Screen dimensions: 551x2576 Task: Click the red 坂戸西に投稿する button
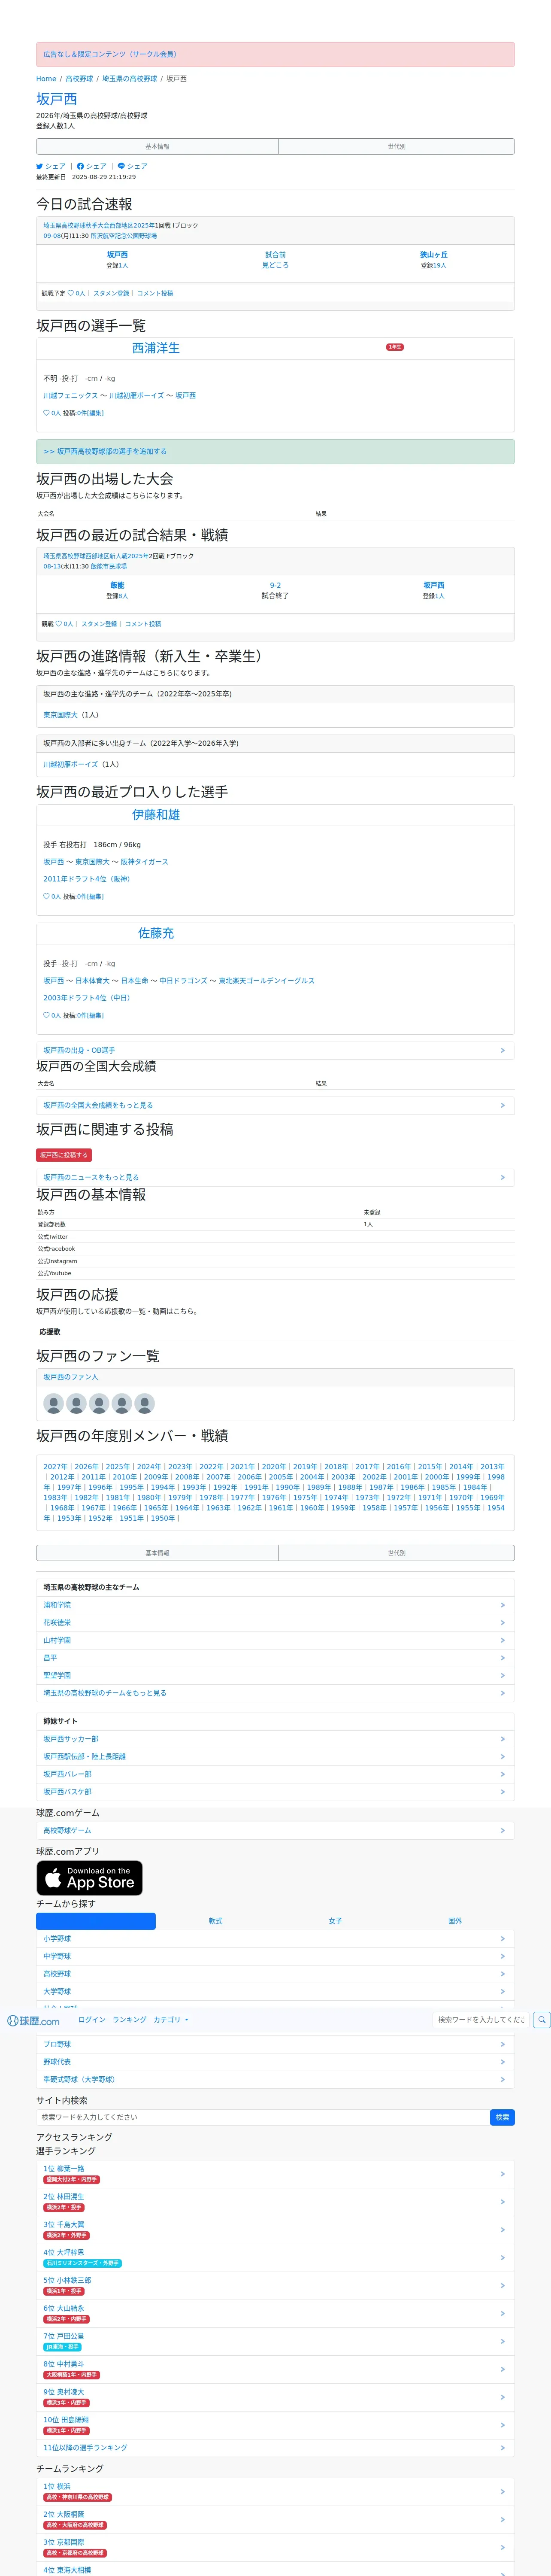(x=64, y=1155)
